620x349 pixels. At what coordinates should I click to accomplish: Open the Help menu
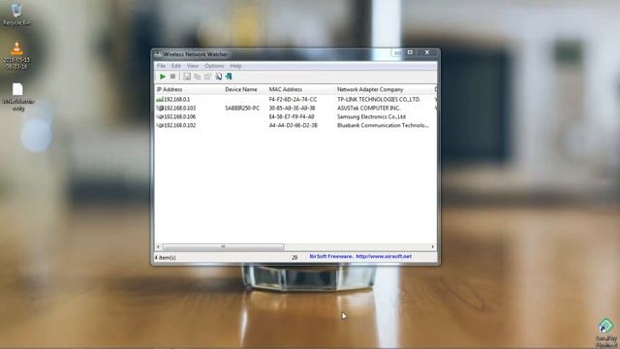click(235, 66)
